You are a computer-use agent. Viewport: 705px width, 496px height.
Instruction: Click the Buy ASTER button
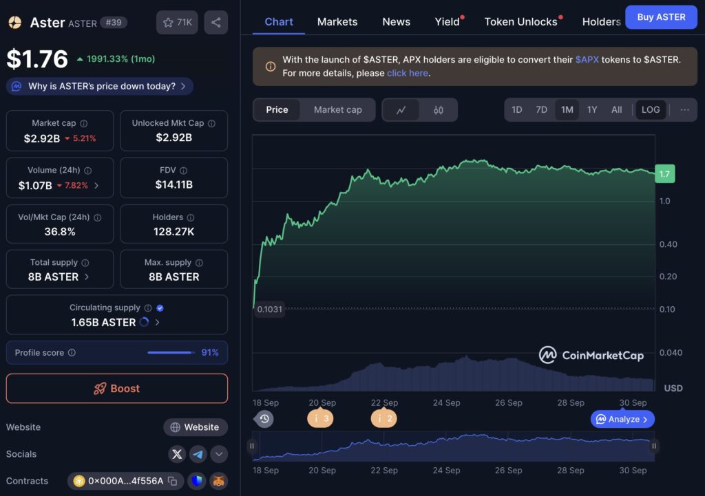(661, 17)
